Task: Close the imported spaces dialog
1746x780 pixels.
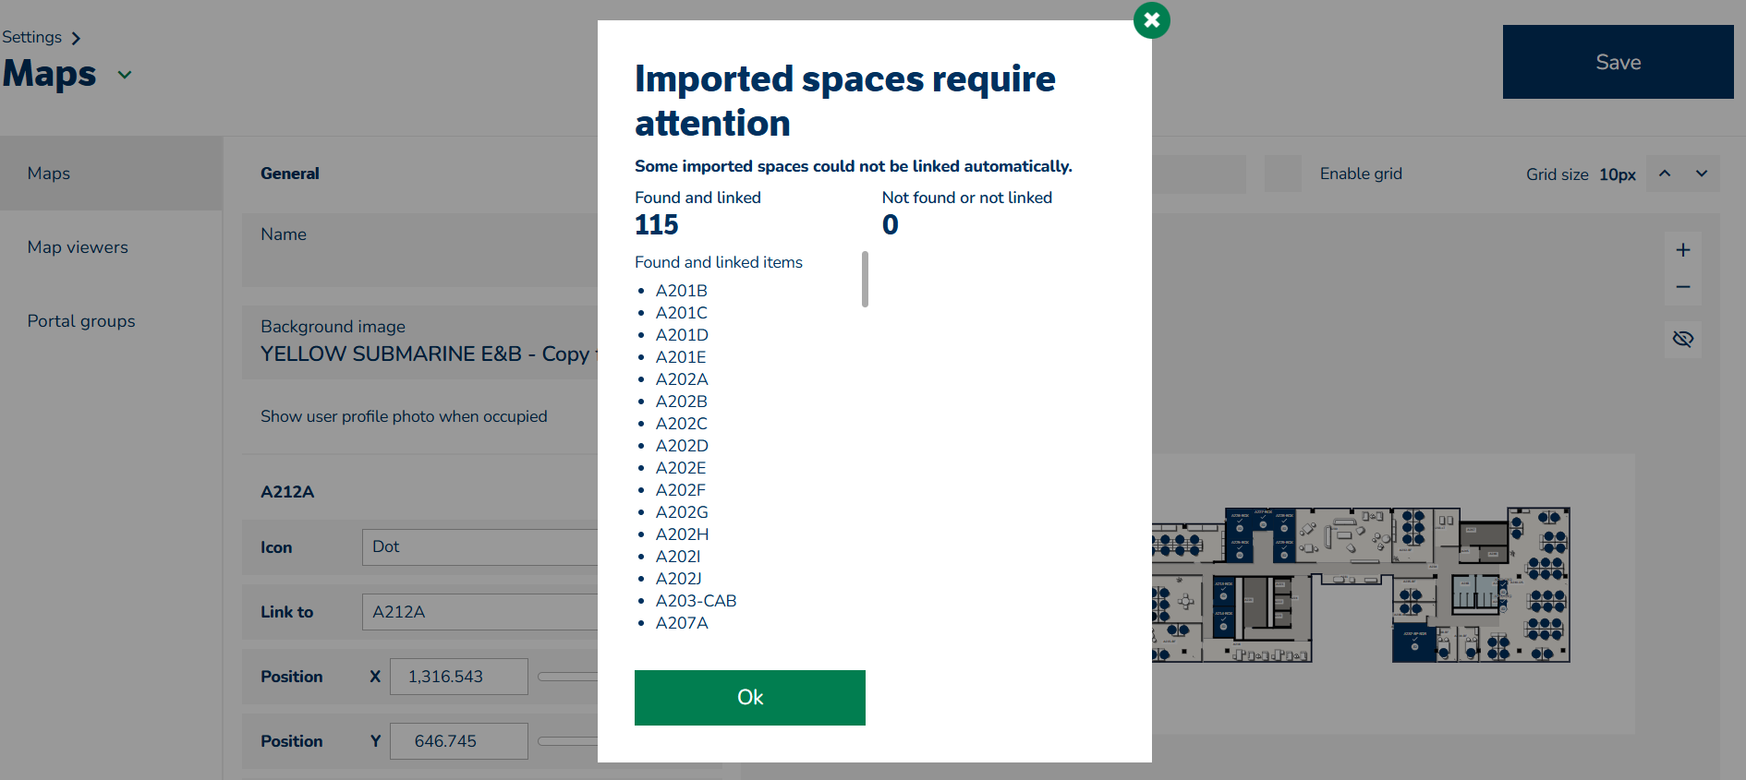Action: click(1151, 19)
